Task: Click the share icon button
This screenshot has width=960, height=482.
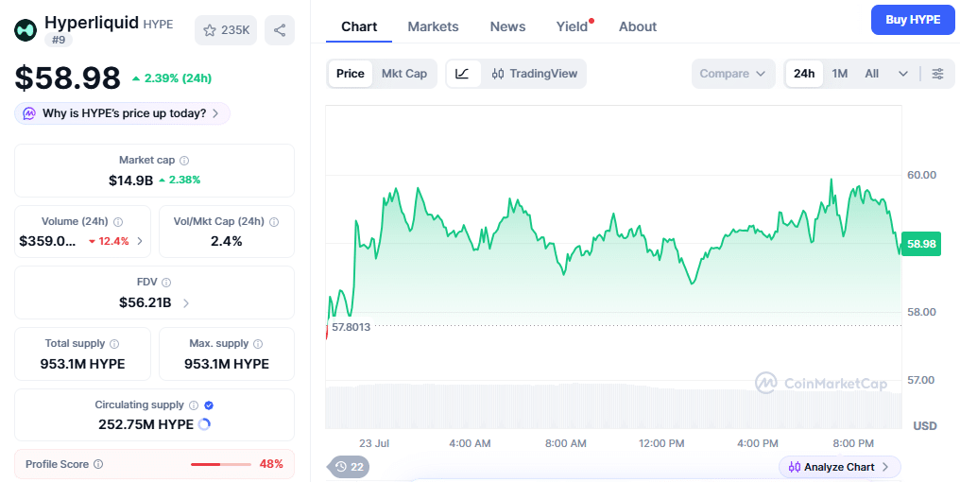Action: point(280,30)
